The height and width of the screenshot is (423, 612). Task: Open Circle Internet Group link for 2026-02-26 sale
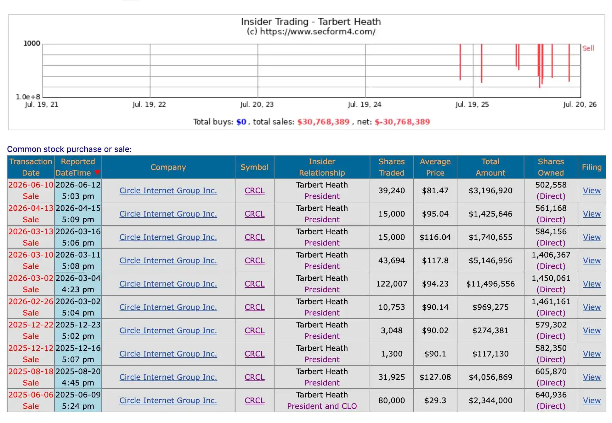point(168,307)
